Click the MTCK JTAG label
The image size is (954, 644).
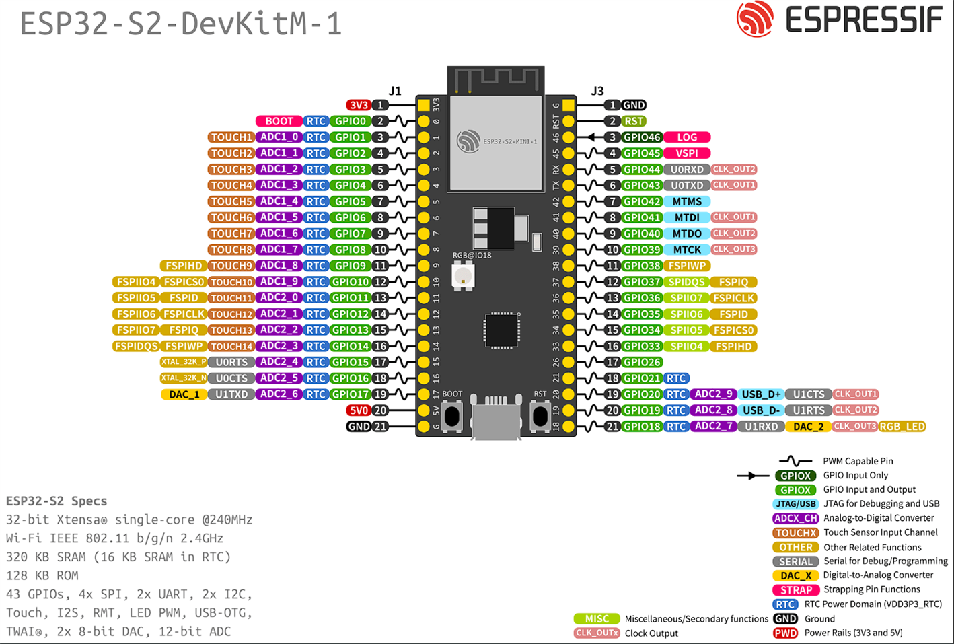[687, 250]
